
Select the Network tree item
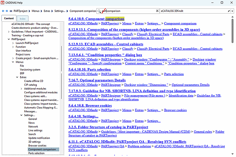coord(33,127)
